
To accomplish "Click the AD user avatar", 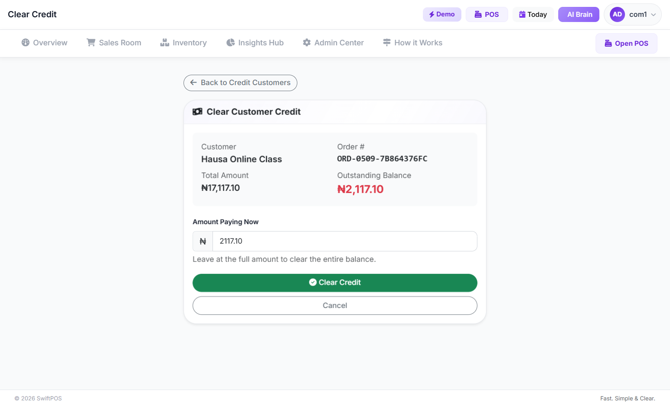I will pyautogui.click(x=617, y=14).
